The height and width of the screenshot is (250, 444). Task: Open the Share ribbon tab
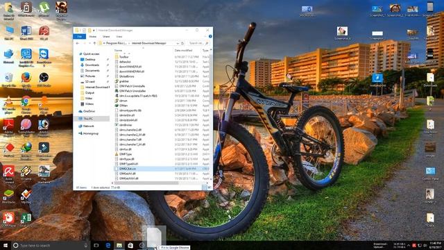[x=106, y=37]
